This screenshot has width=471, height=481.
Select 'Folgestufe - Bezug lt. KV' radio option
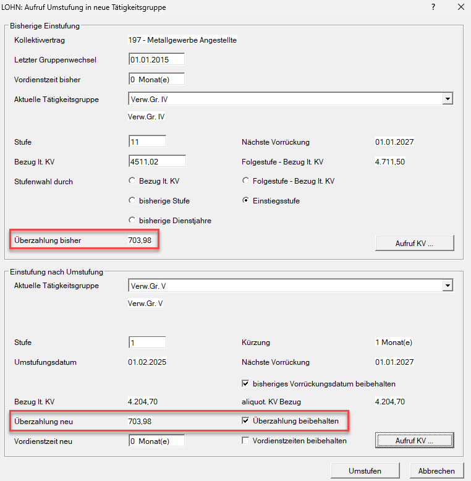(246, 181)
